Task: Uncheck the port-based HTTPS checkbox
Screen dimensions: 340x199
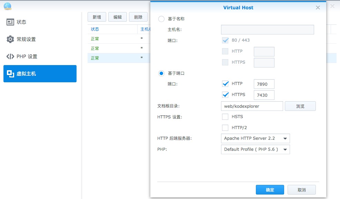Action: click(x=225, y=95)
